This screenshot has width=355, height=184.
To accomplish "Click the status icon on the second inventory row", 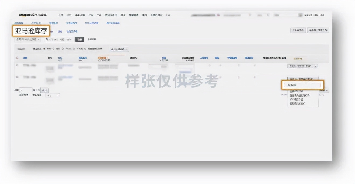I will click(x=17, y=77).
